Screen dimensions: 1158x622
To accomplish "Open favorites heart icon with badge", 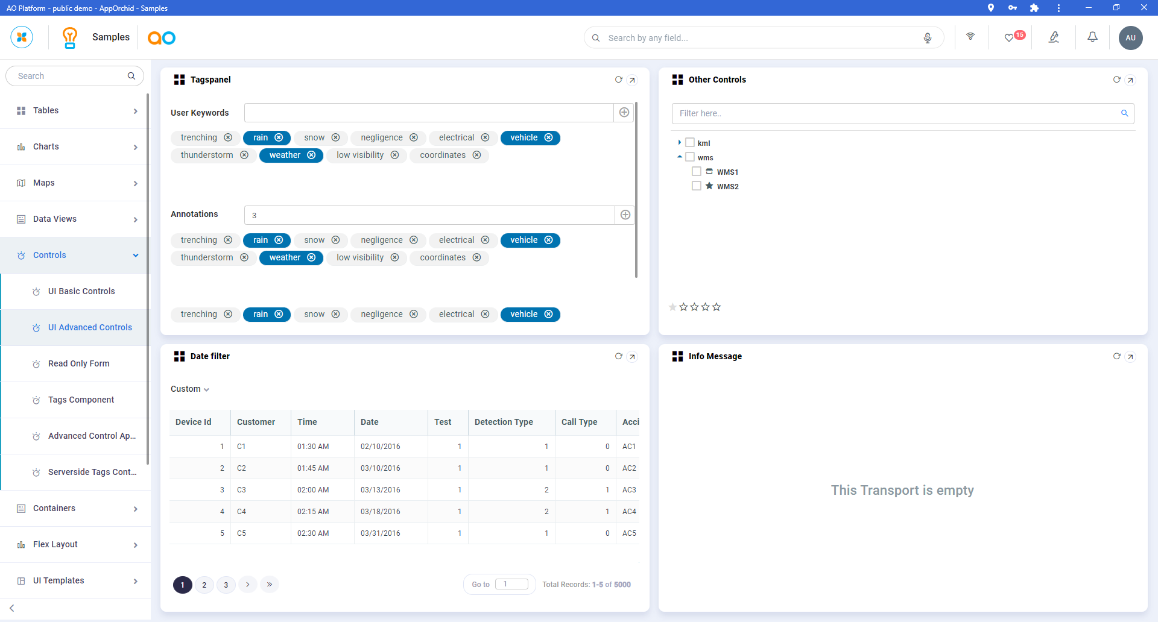I will tap(1009, 38).
